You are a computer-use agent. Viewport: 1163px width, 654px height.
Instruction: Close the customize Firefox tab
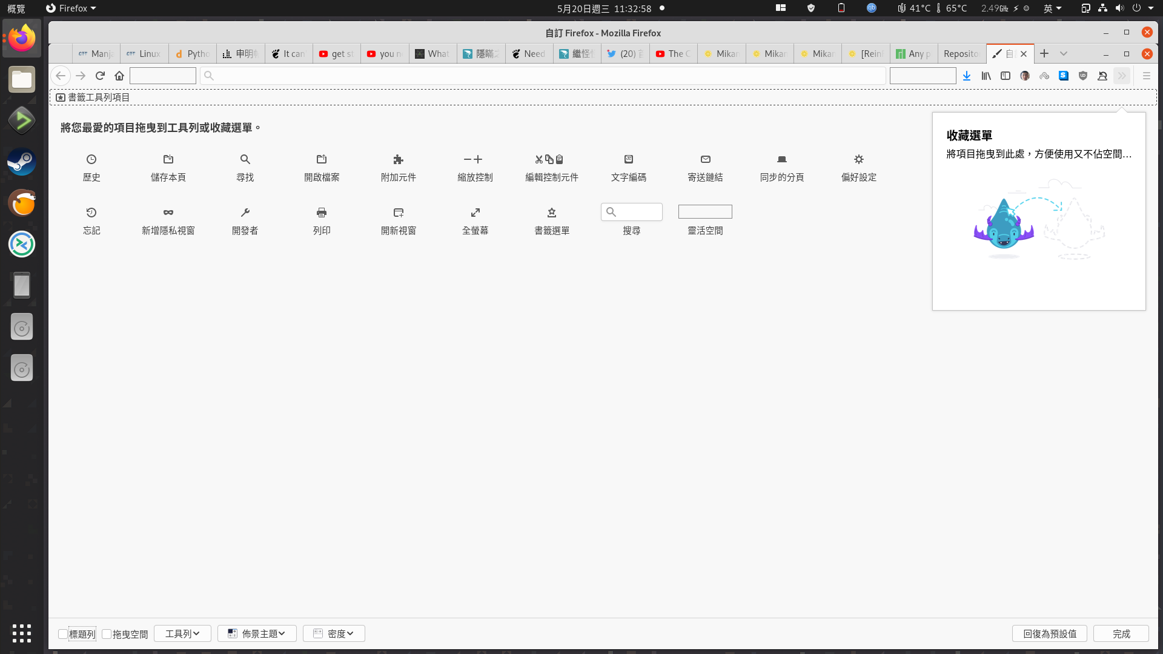(1024, 54)
